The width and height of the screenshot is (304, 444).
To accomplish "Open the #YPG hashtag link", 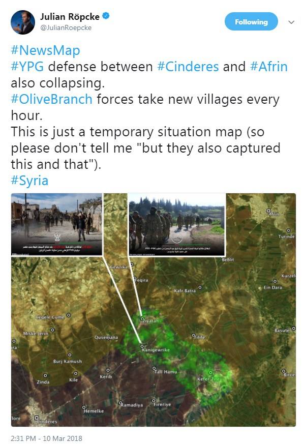I will coord(27,67).
